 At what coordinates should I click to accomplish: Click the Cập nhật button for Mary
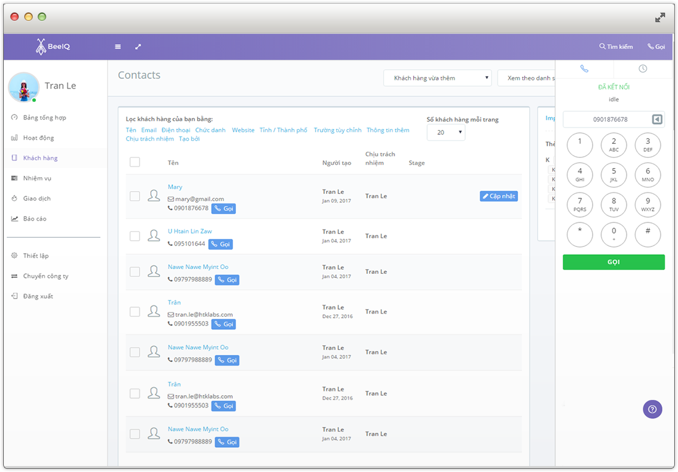coord(498,197)
